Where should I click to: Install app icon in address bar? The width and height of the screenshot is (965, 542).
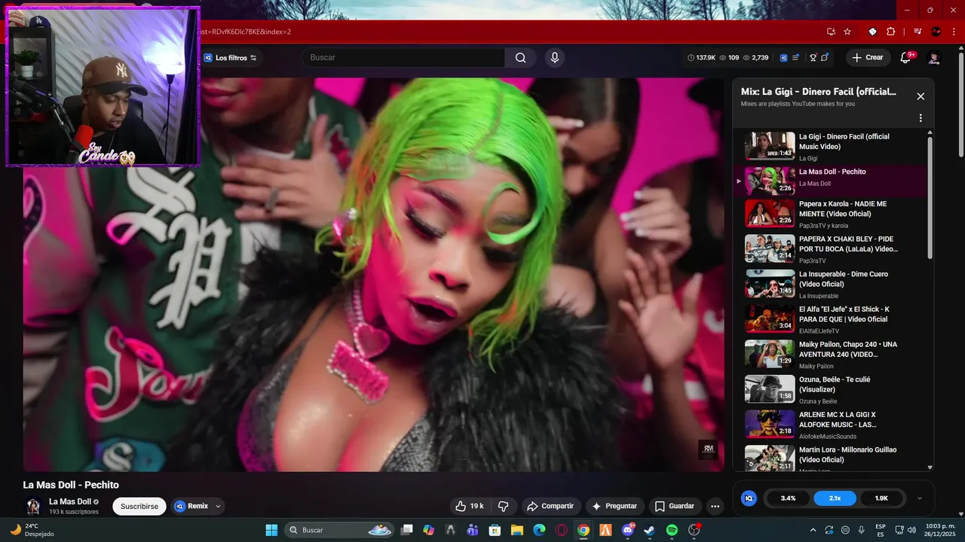(x=831, y=32)
